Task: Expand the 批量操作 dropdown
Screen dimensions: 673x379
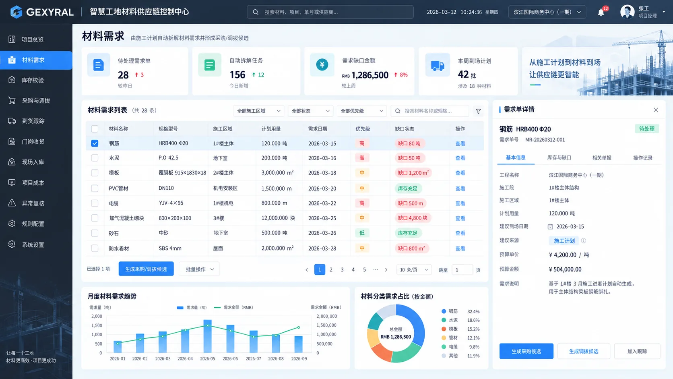Action: [199, 269]
